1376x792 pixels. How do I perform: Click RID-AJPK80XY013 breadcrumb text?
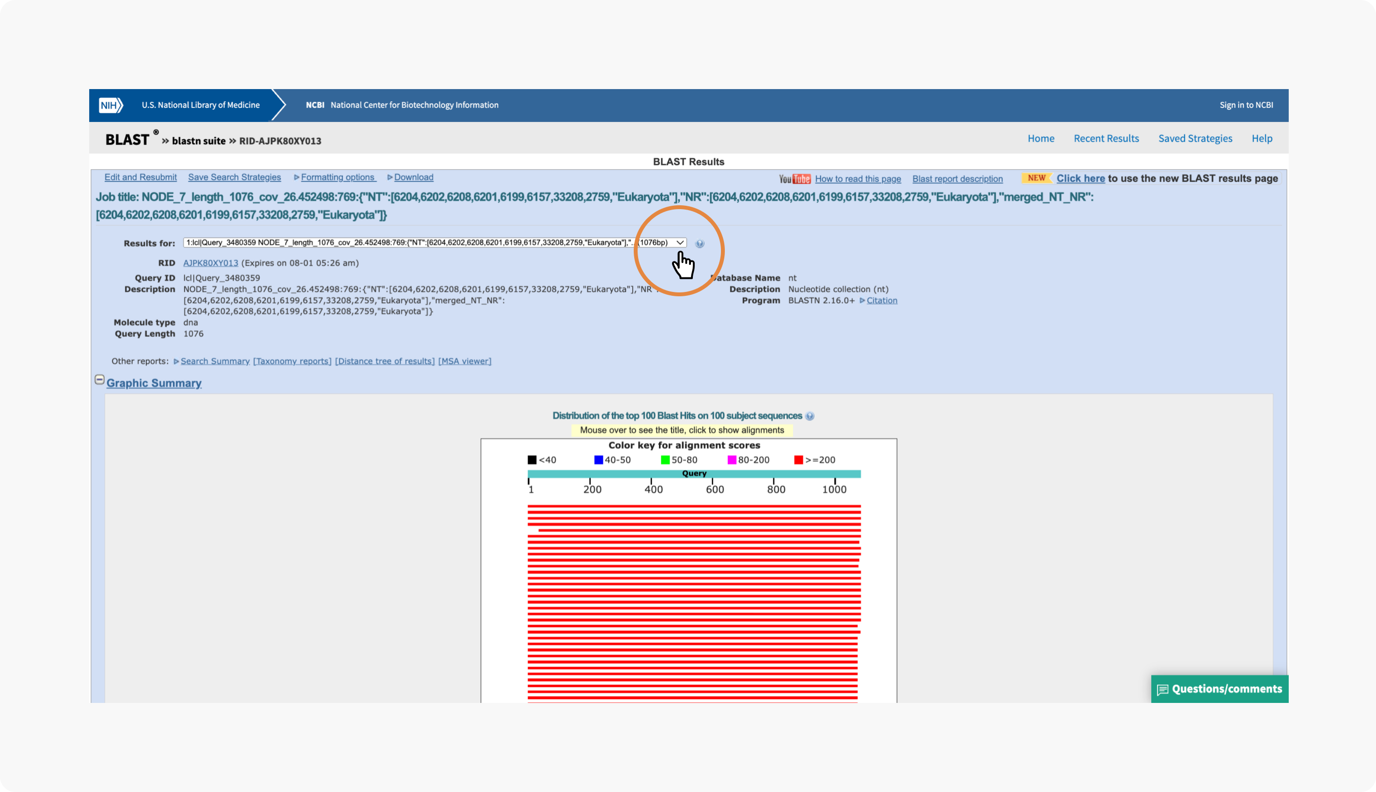[x=281, y=141]
